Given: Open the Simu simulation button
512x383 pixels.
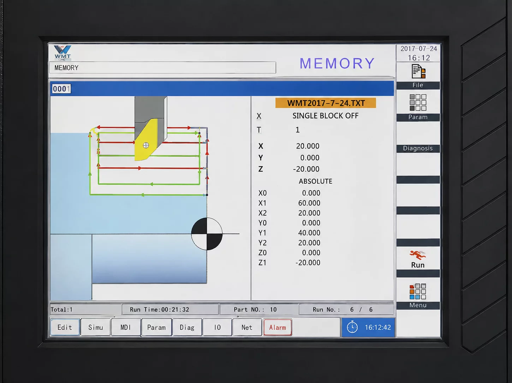Looking at the screenshot, I should pos(96,327).
